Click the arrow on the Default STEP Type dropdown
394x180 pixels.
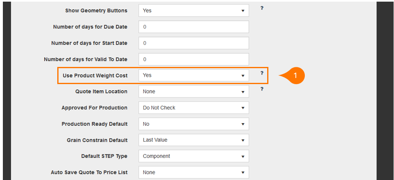(x=243, y=157)
